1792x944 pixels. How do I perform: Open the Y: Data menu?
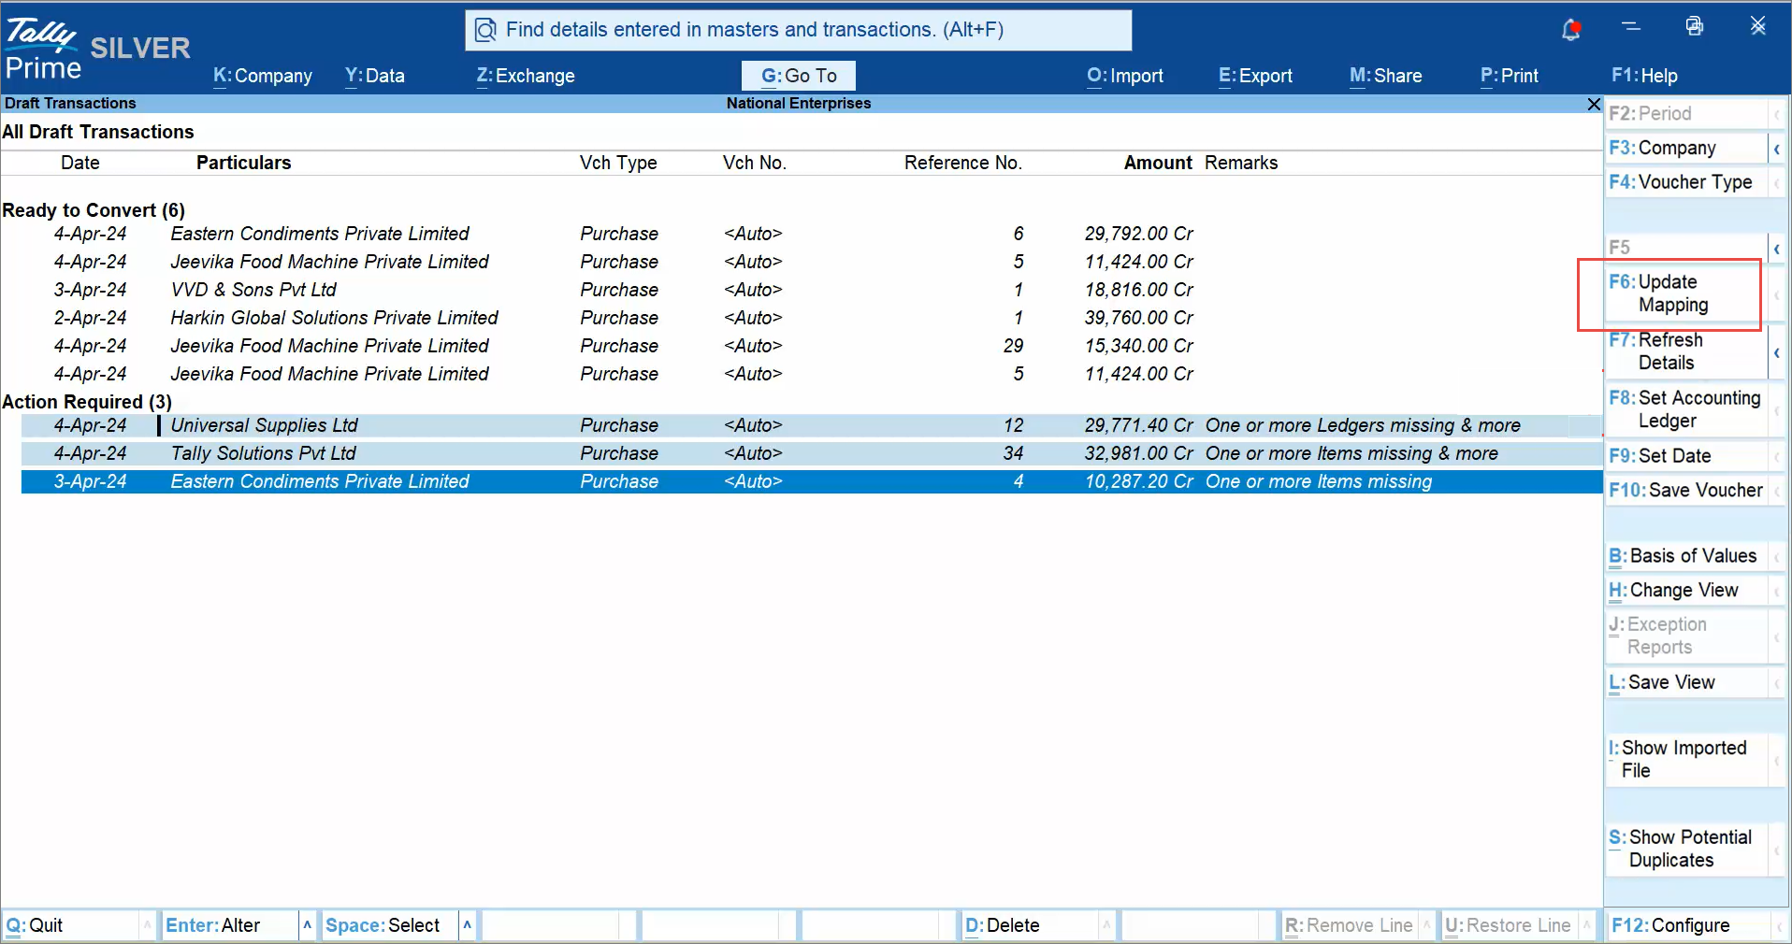pos(375,76)
